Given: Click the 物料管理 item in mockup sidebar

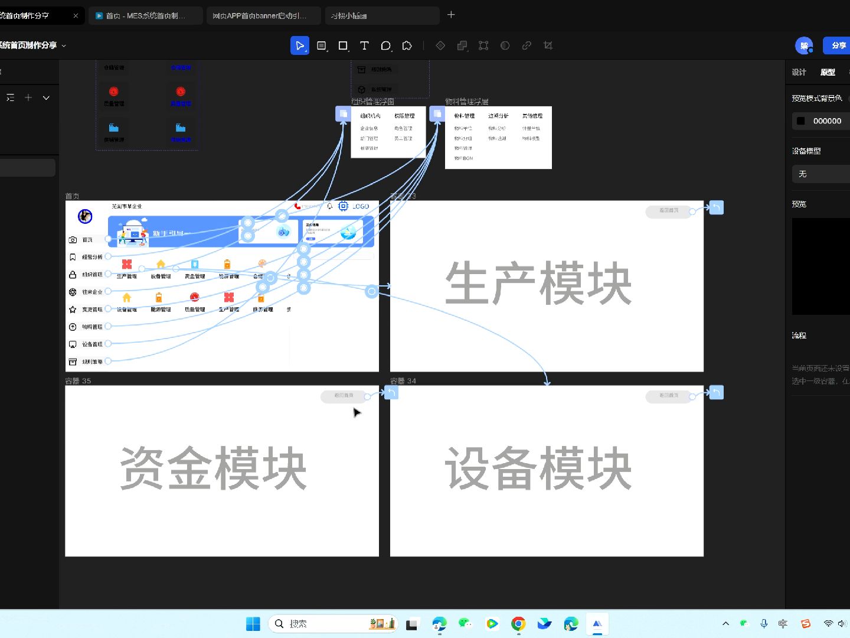Looking at the screenshot, I should point(86,327).
